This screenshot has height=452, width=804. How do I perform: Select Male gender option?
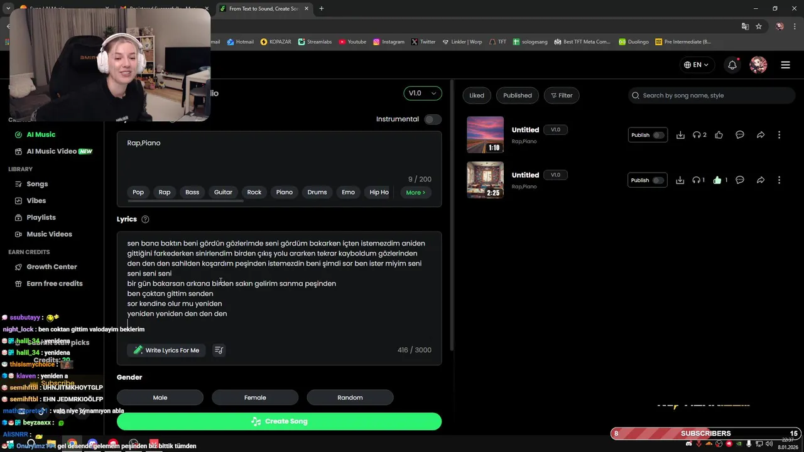[160, 397]
